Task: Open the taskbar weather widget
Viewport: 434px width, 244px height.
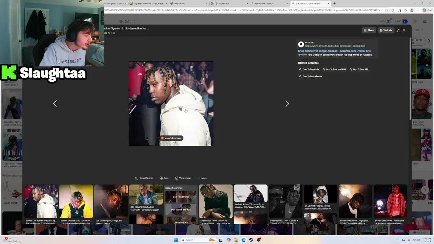Action: click(13, 240)
